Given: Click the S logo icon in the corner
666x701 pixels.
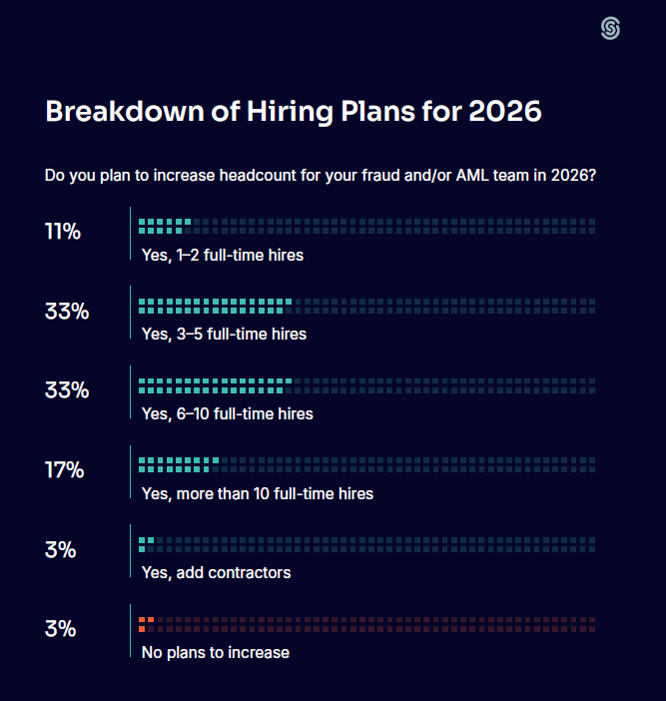Looking at the screenshot, I should pos(610,29).
